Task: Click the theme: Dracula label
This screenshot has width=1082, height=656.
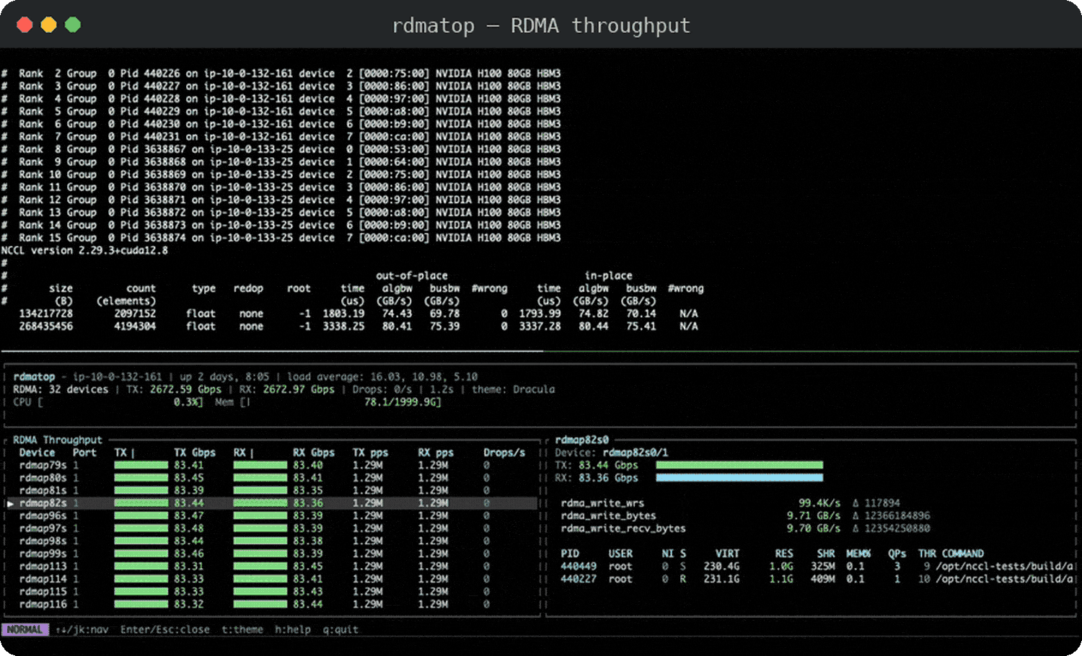Action: tap(514, 389)
